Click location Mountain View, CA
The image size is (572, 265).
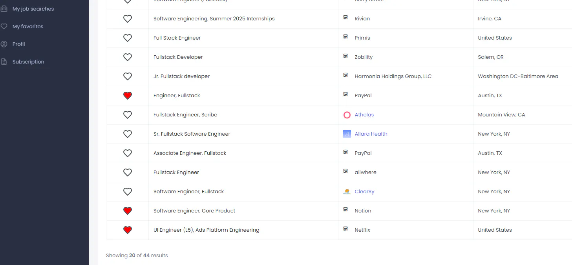[501, 114]
